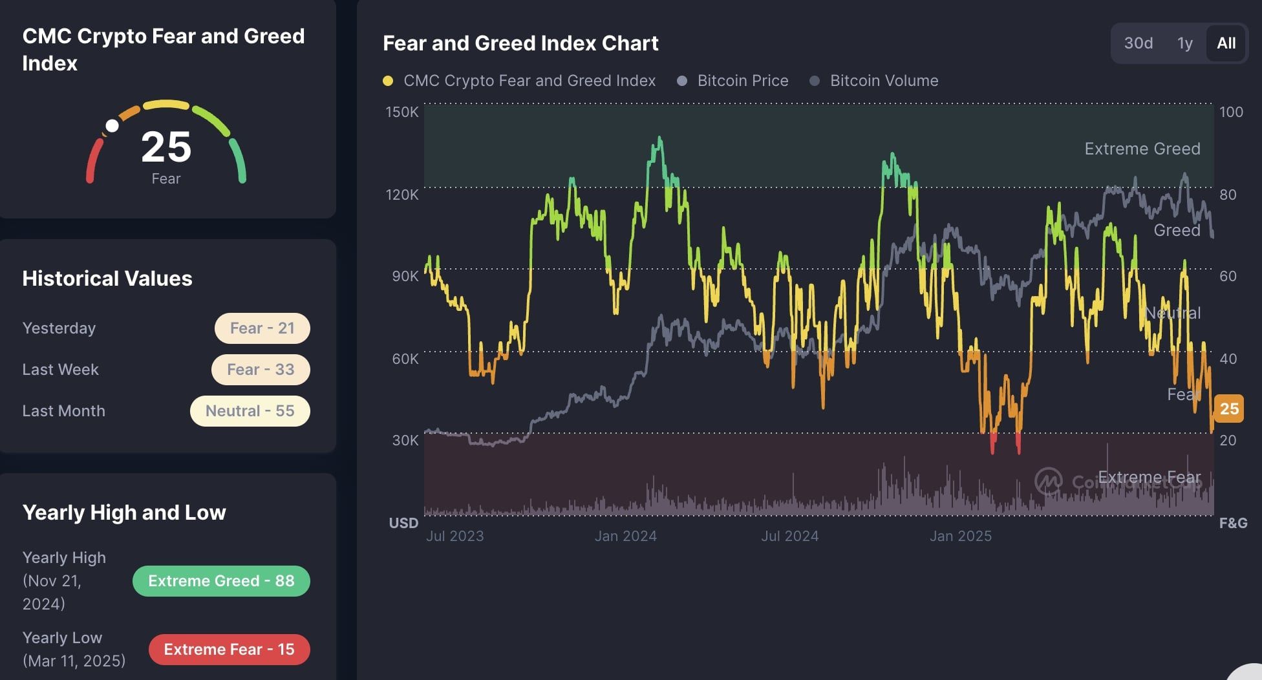1262x680 pixels.
Task: Click the 40 index axis label
Action: click(1228, 359)
